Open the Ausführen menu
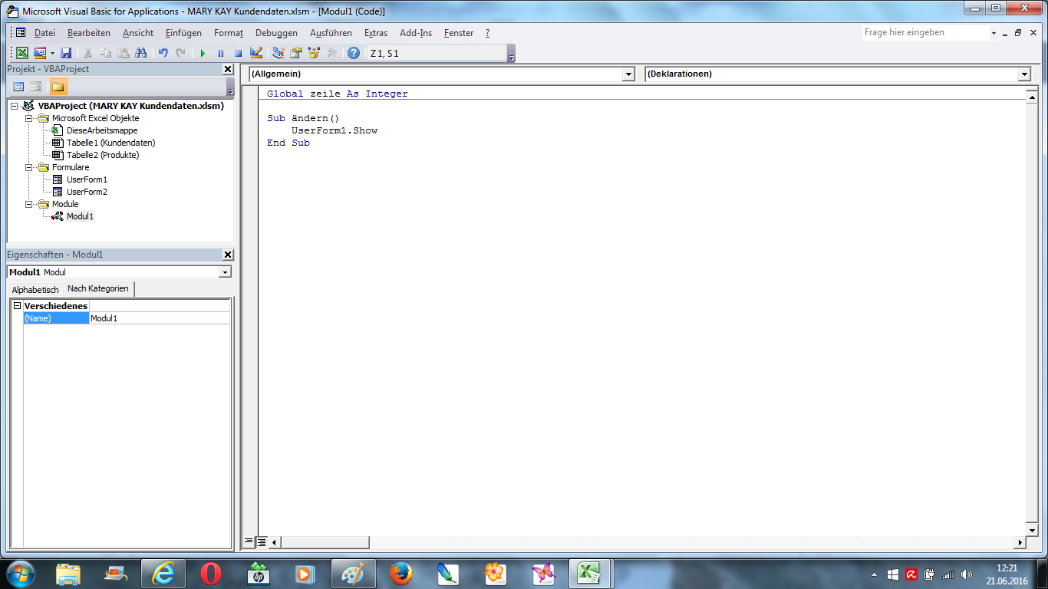The width and height of the screenshot is (1048, 589). tap(331, 33)
